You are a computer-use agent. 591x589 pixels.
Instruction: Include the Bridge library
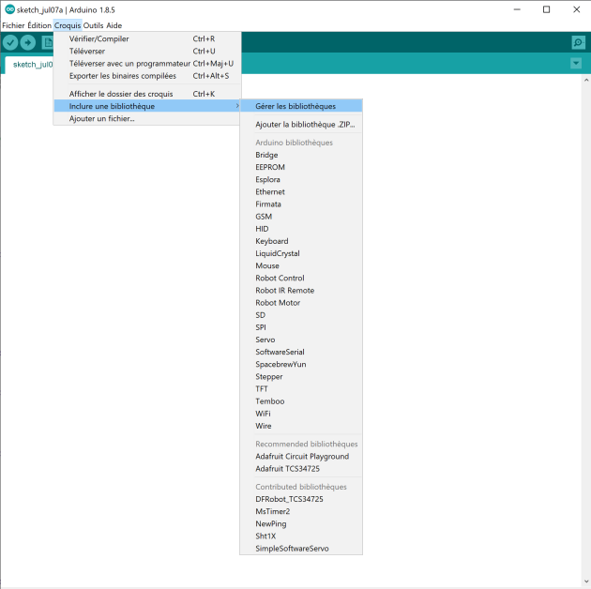(301, 155)
